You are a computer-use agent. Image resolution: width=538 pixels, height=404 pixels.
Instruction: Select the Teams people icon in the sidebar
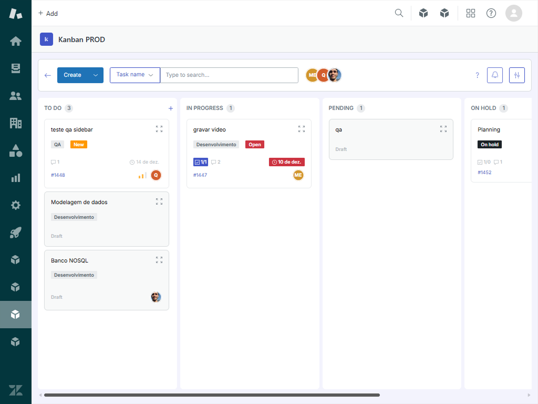click(15, 96)
